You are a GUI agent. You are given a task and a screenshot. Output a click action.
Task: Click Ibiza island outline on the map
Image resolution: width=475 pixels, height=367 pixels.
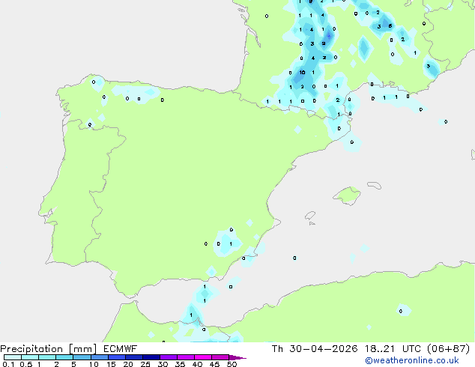click(x=310, y=216)
